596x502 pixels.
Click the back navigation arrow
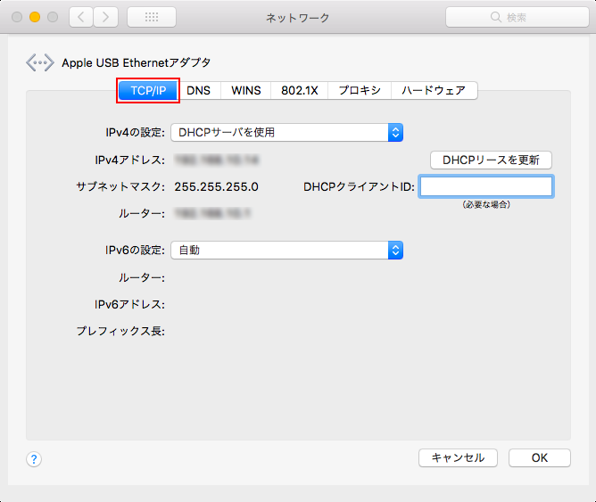pyautogui.click(x=82, y=17)
